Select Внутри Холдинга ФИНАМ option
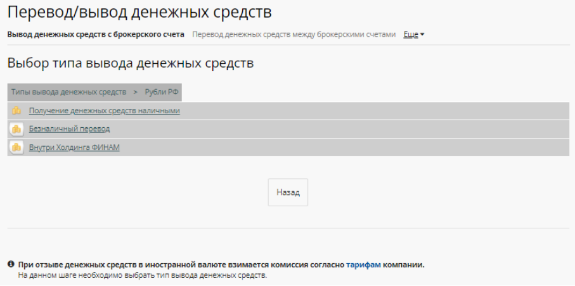This screenshot has width=575, height=286. coord(74,147)
